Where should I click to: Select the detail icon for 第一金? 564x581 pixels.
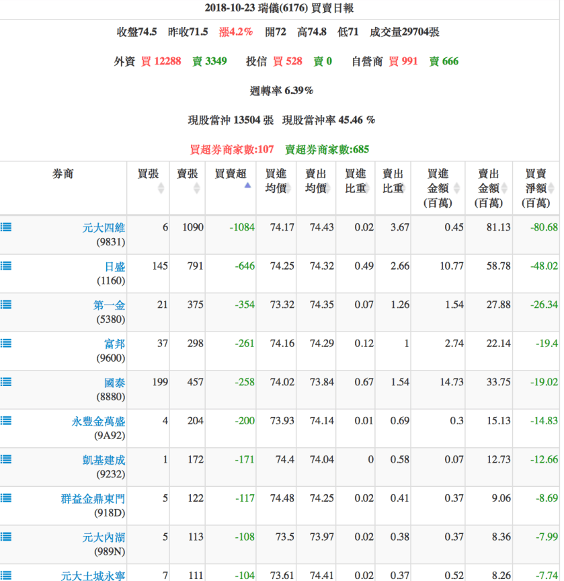click(5, 305)
